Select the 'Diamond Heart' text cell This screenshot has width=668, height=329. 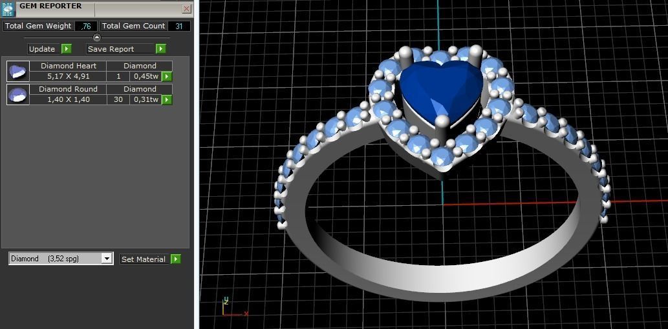pyautogui.click(x=69, y=66)
